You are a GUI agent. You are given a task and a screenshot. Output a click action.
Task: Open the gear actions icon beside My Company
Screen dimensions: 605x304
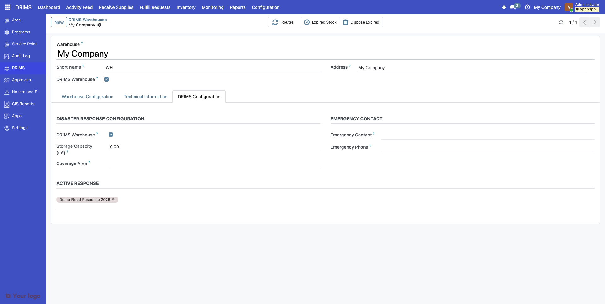coord(99,25)
